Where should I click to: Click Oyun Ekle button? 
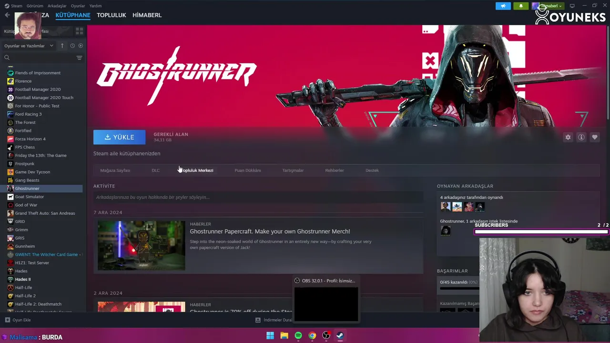pos(18,320)
